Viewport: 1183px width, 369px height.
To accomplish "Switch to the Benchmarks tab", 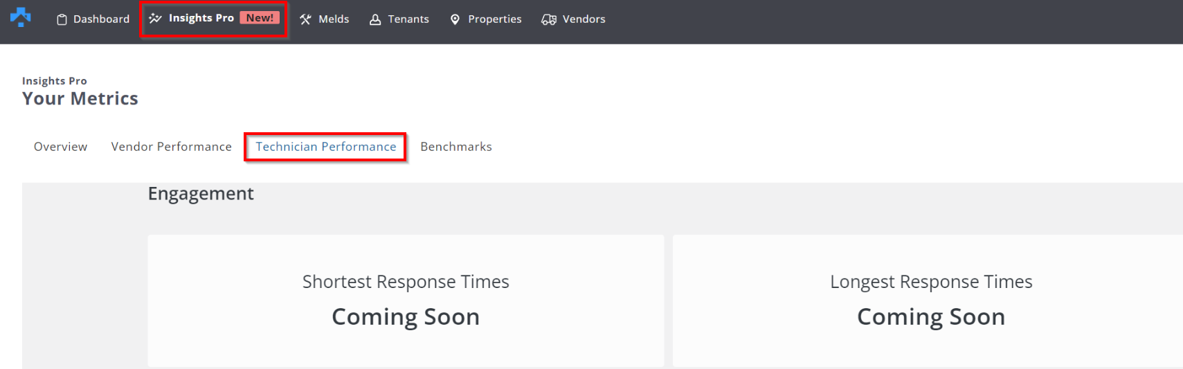I will [456, 147].
